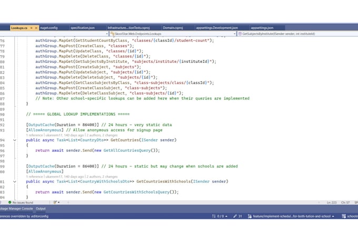Click the pencil icon showing 31 pending changes
The width and height of the screenshot is (358, 242).
click(x=237, y=216)
